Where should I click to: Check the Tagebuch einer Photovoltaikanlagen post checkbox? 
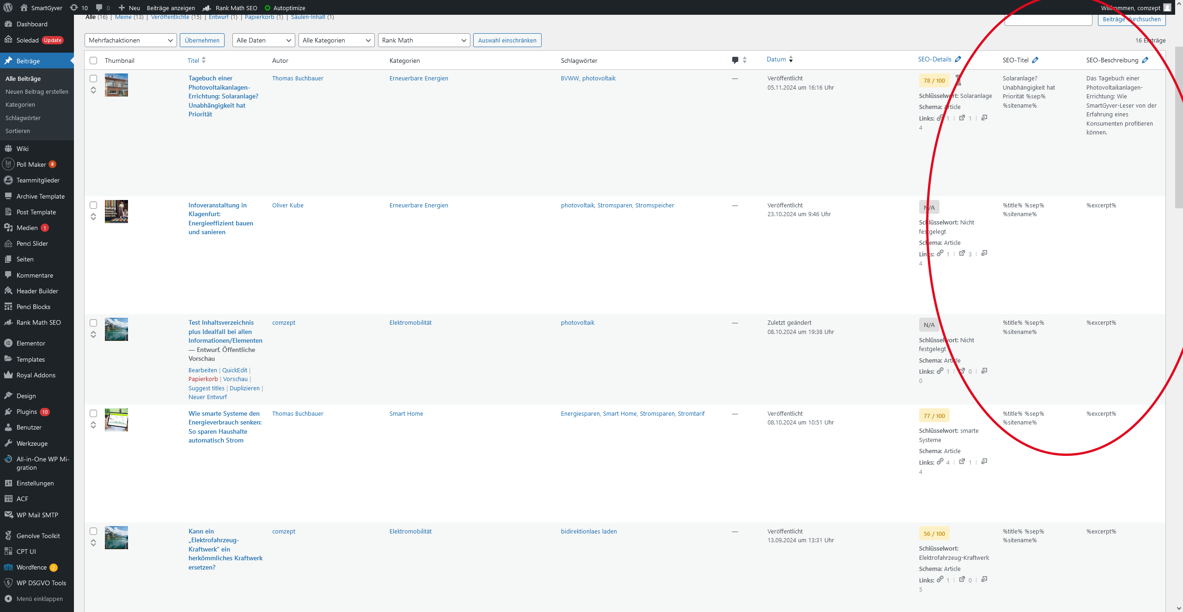click(x=93, y=79)
